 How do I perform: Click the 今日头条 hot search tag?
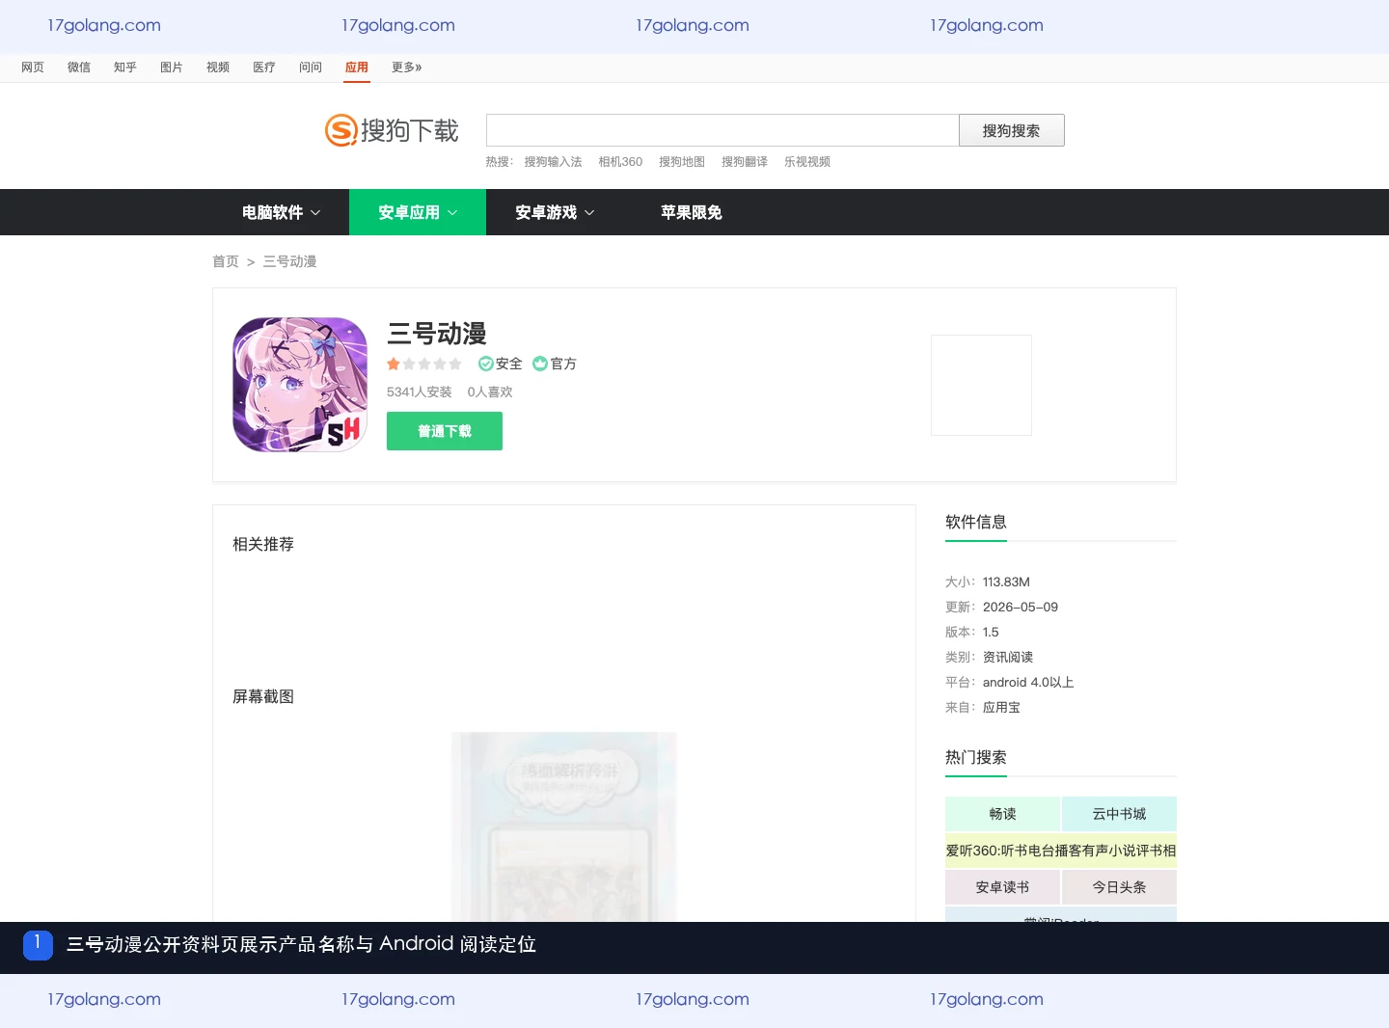click(x=1119, y=887)
